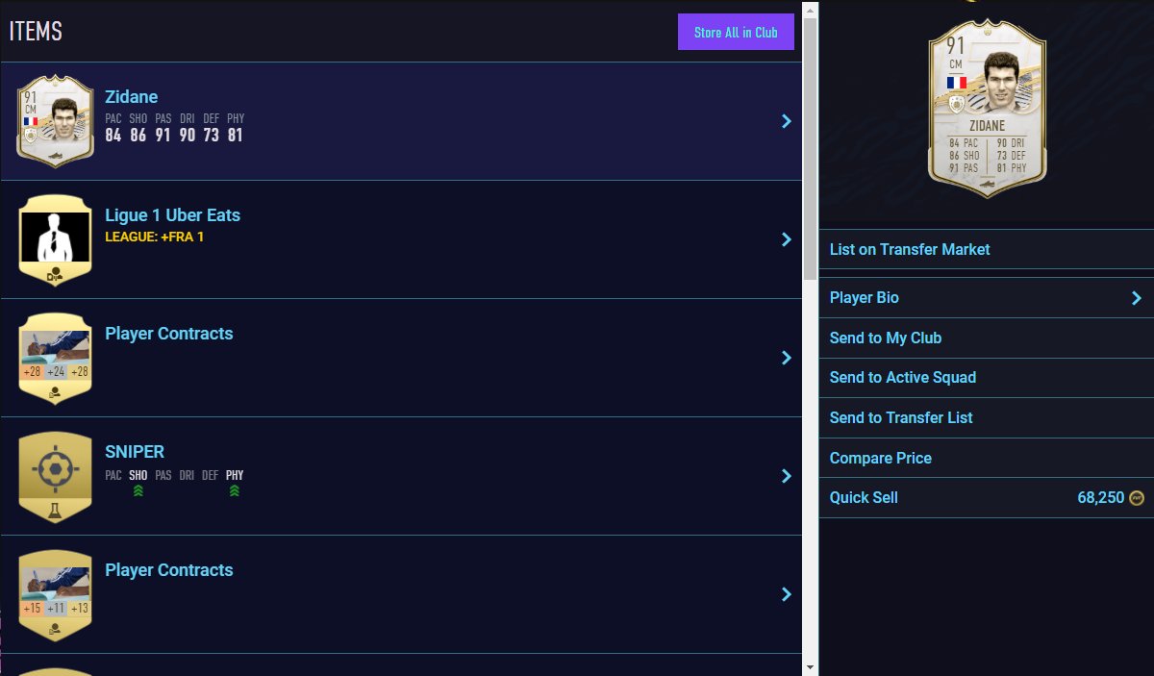The height and width of the screenshot is (676, 1154).
Task: Click the SNIPER title text
Action: tap(135, 452)
